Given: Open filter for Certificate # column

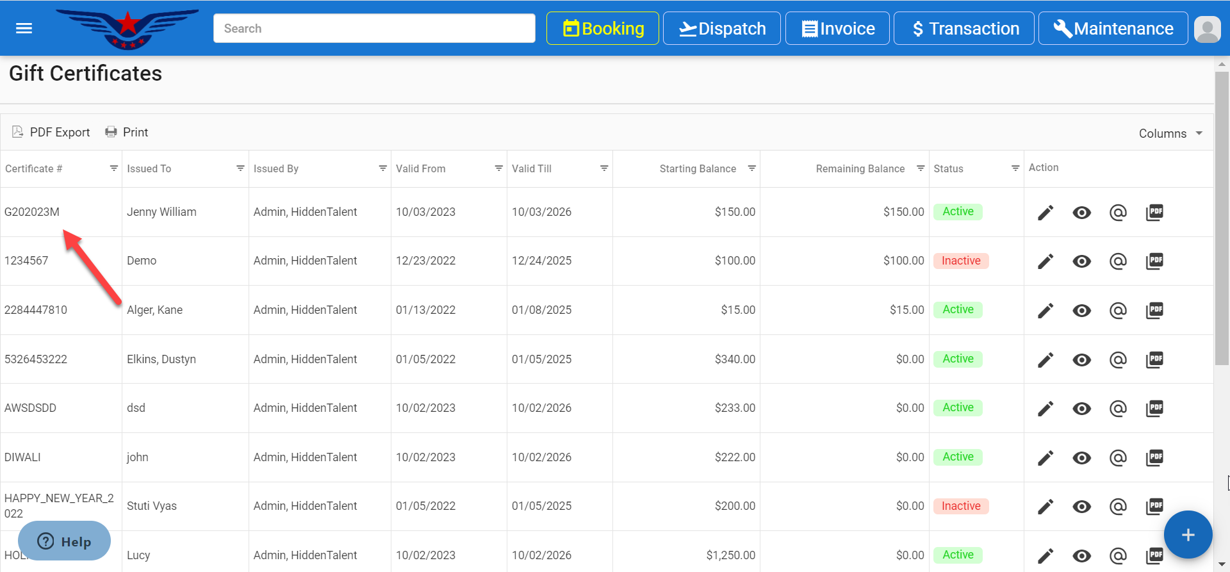Looking at the screenshot, I should [113, 168].
